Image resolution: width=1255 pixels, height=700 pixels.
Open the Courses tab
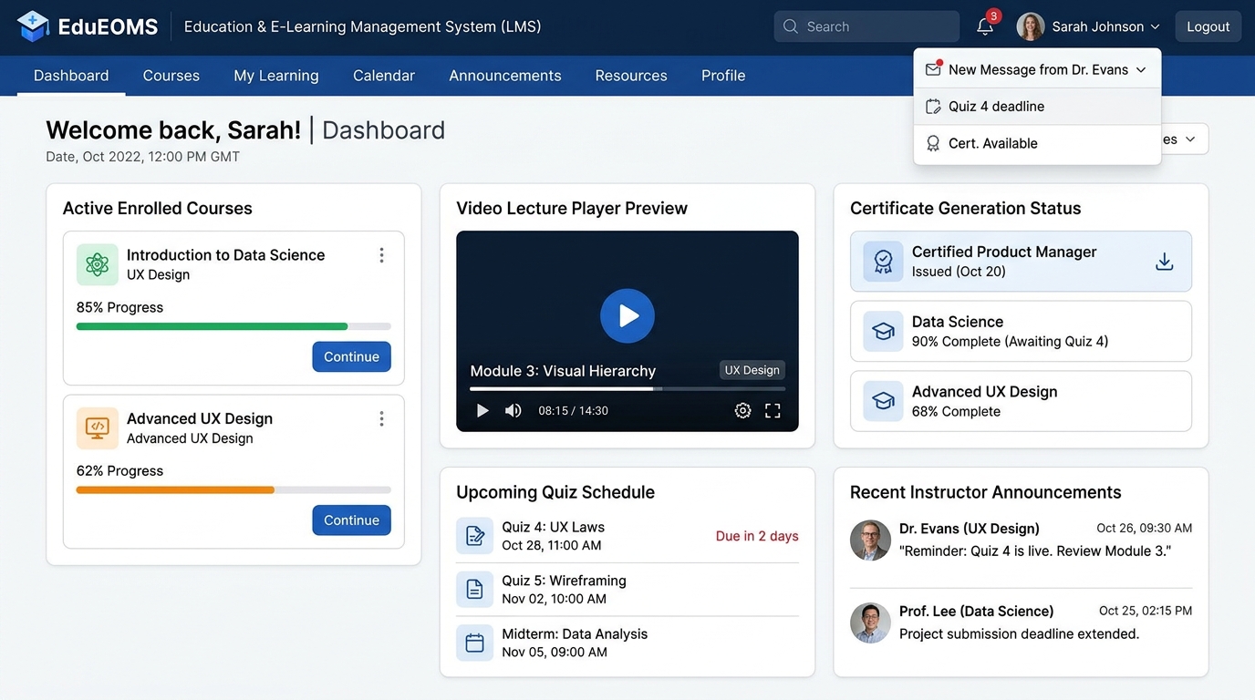(171, 76)
